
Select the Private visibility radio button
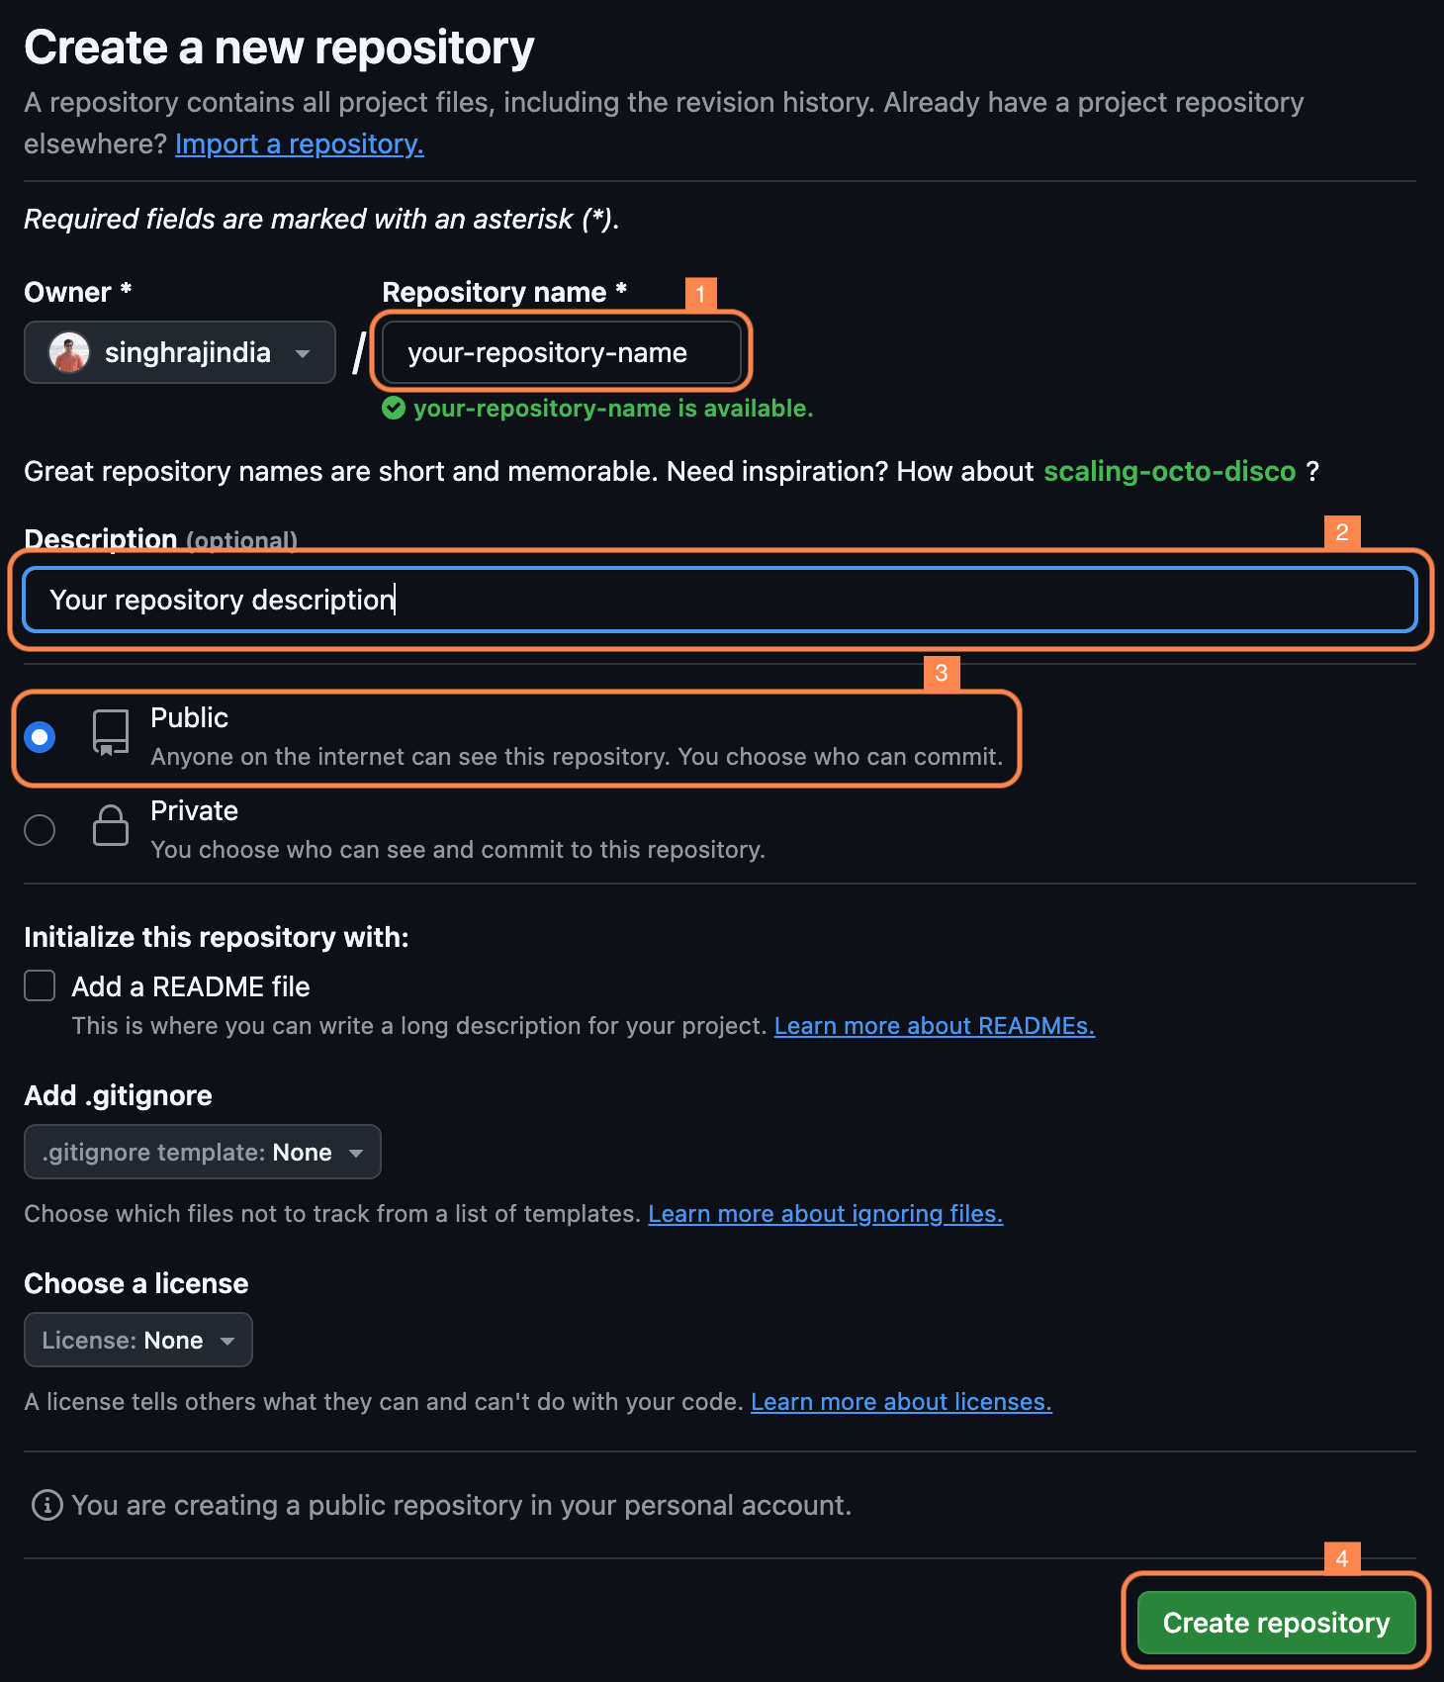pyautogui.click(x=40, y=829)
